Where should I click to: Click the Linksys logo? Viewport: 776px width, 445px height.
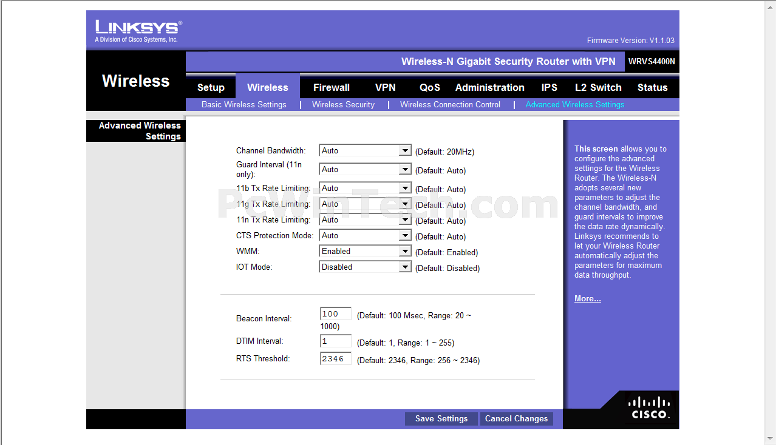138,31
